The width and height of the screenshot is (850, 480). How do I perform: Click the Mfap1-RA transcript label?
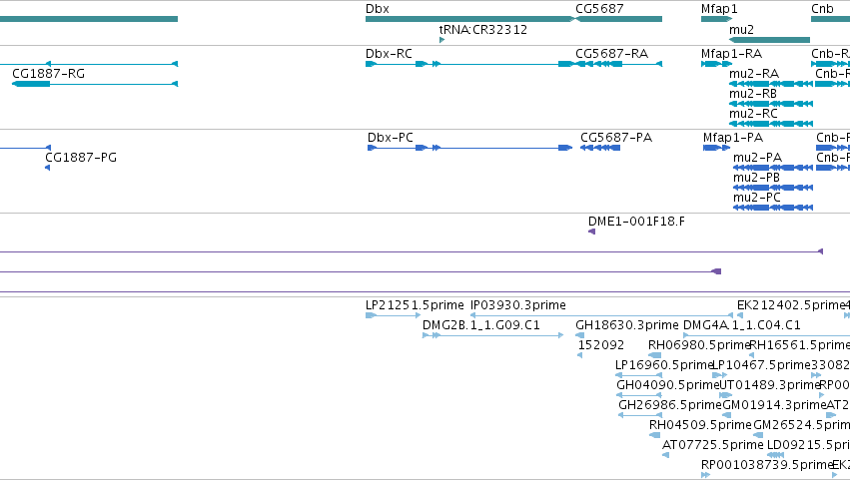click(731, 54)
